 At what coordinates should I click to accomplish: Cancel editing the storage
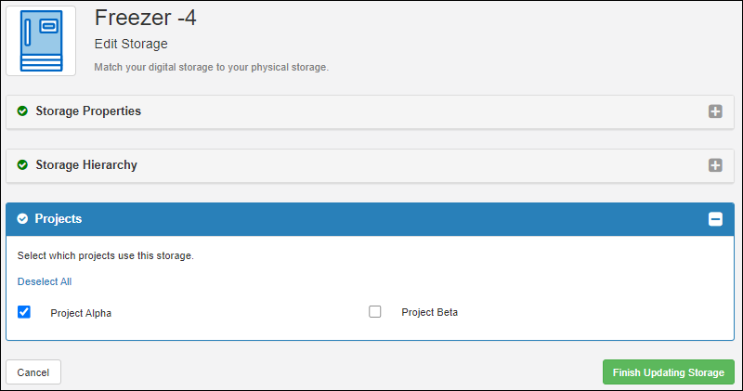pos(33,372)
